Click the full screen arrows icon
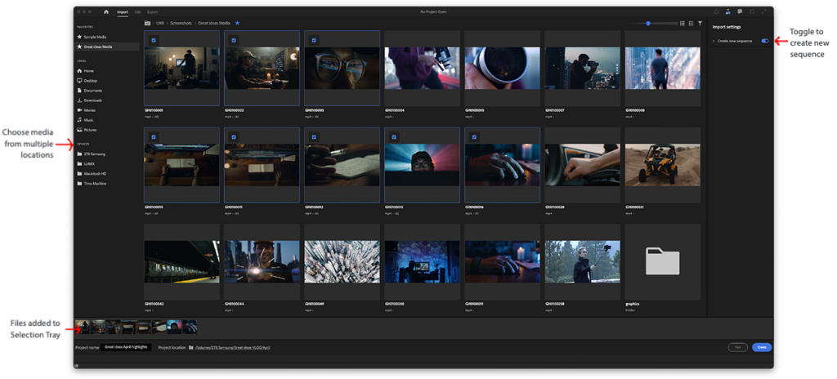 tap(764, 11)
